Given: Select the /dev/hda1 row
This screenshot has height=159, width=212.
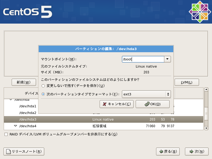Looking at the screenshot, I should point(28,106).
